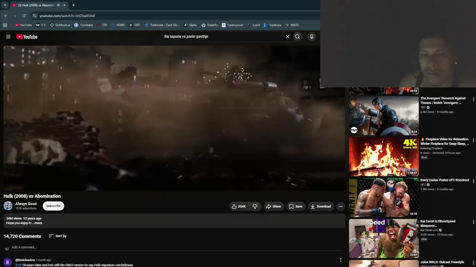This screenshot has width=476, height=267.
Task: Click the browser forward arrow
Action: click(15, 16)
